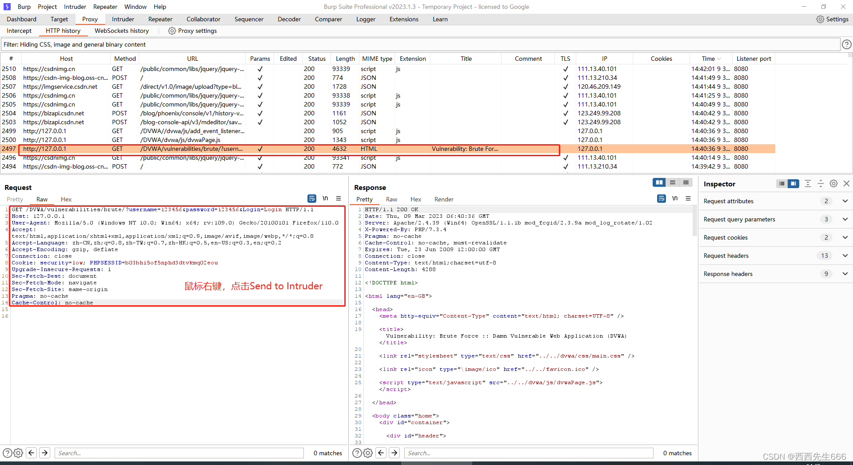Open the Burp menu
This screenshot has height=465, width=853.
tap(24, 7)
